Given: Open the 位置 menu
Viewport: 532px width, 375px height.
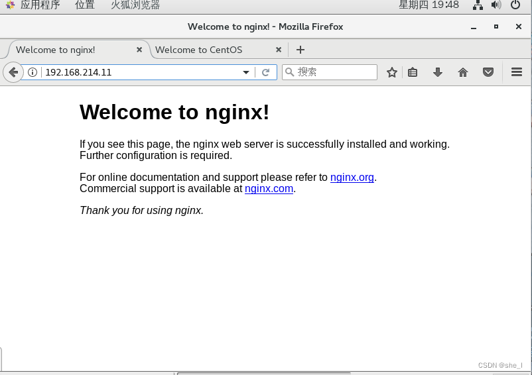Looking at the screenshot, I should tap(85, 5).
